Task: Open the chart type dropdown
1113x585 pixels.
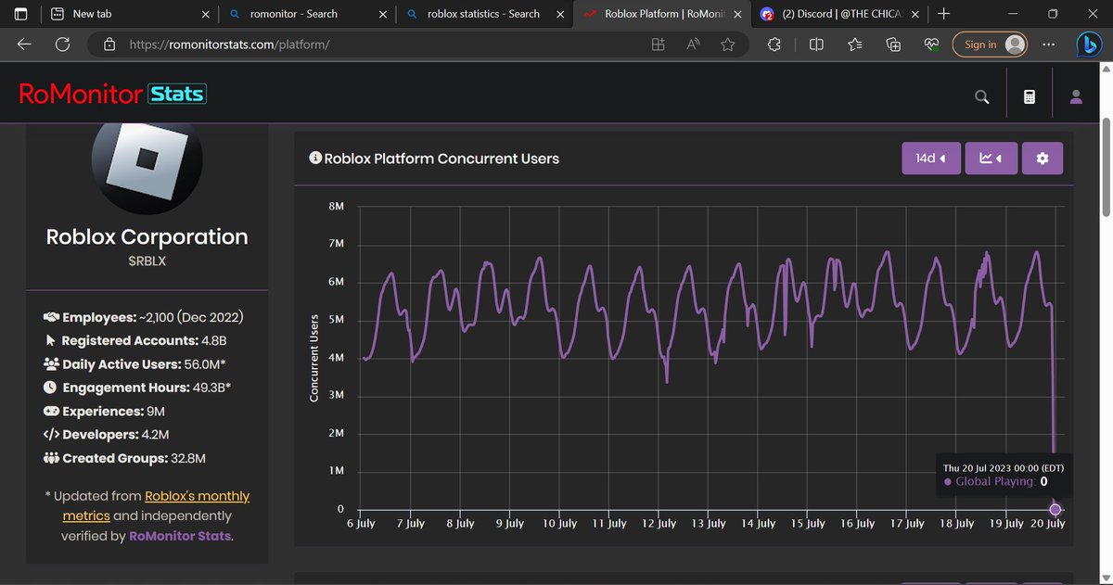Action: [x=991, y=159]
